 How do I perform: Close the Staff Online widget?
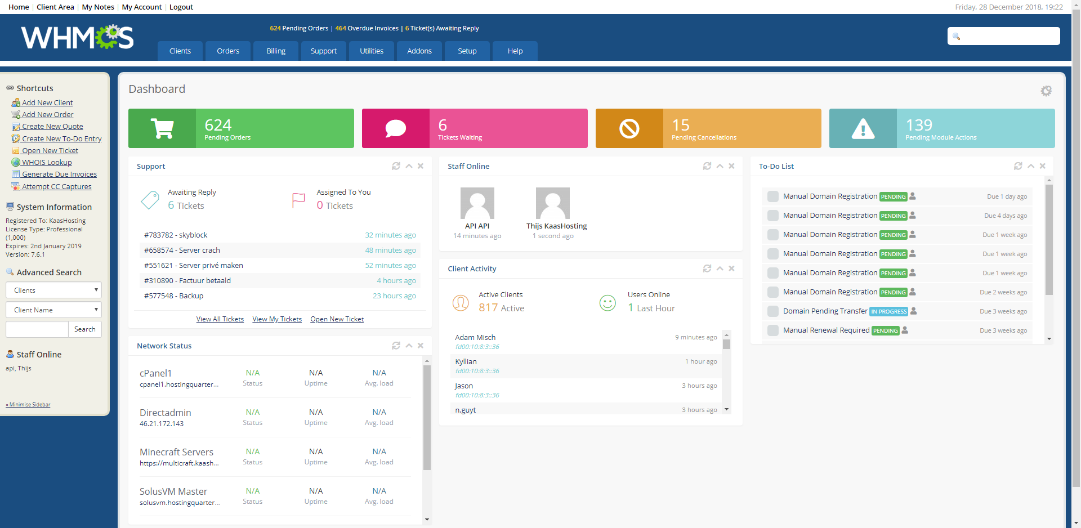click(731, 166)
